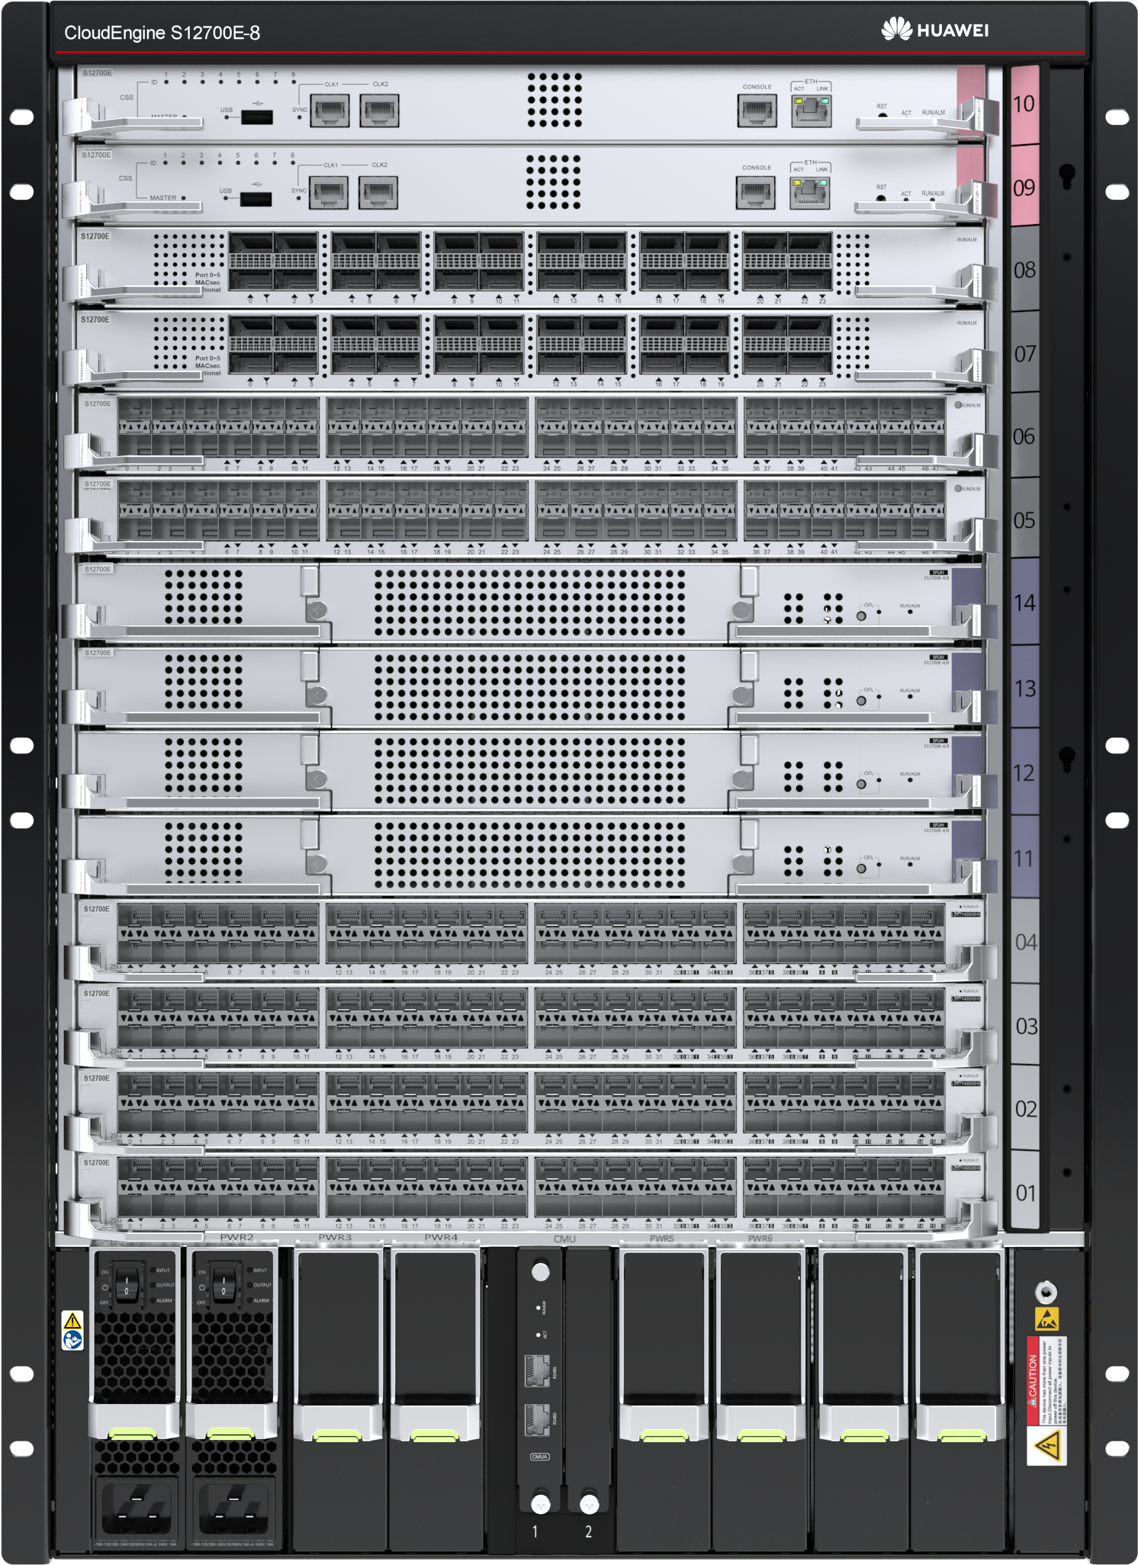Screen dimensions: 1138x1565
Task: Click the USB port on slot 10 card
Action: pos(257,117)
